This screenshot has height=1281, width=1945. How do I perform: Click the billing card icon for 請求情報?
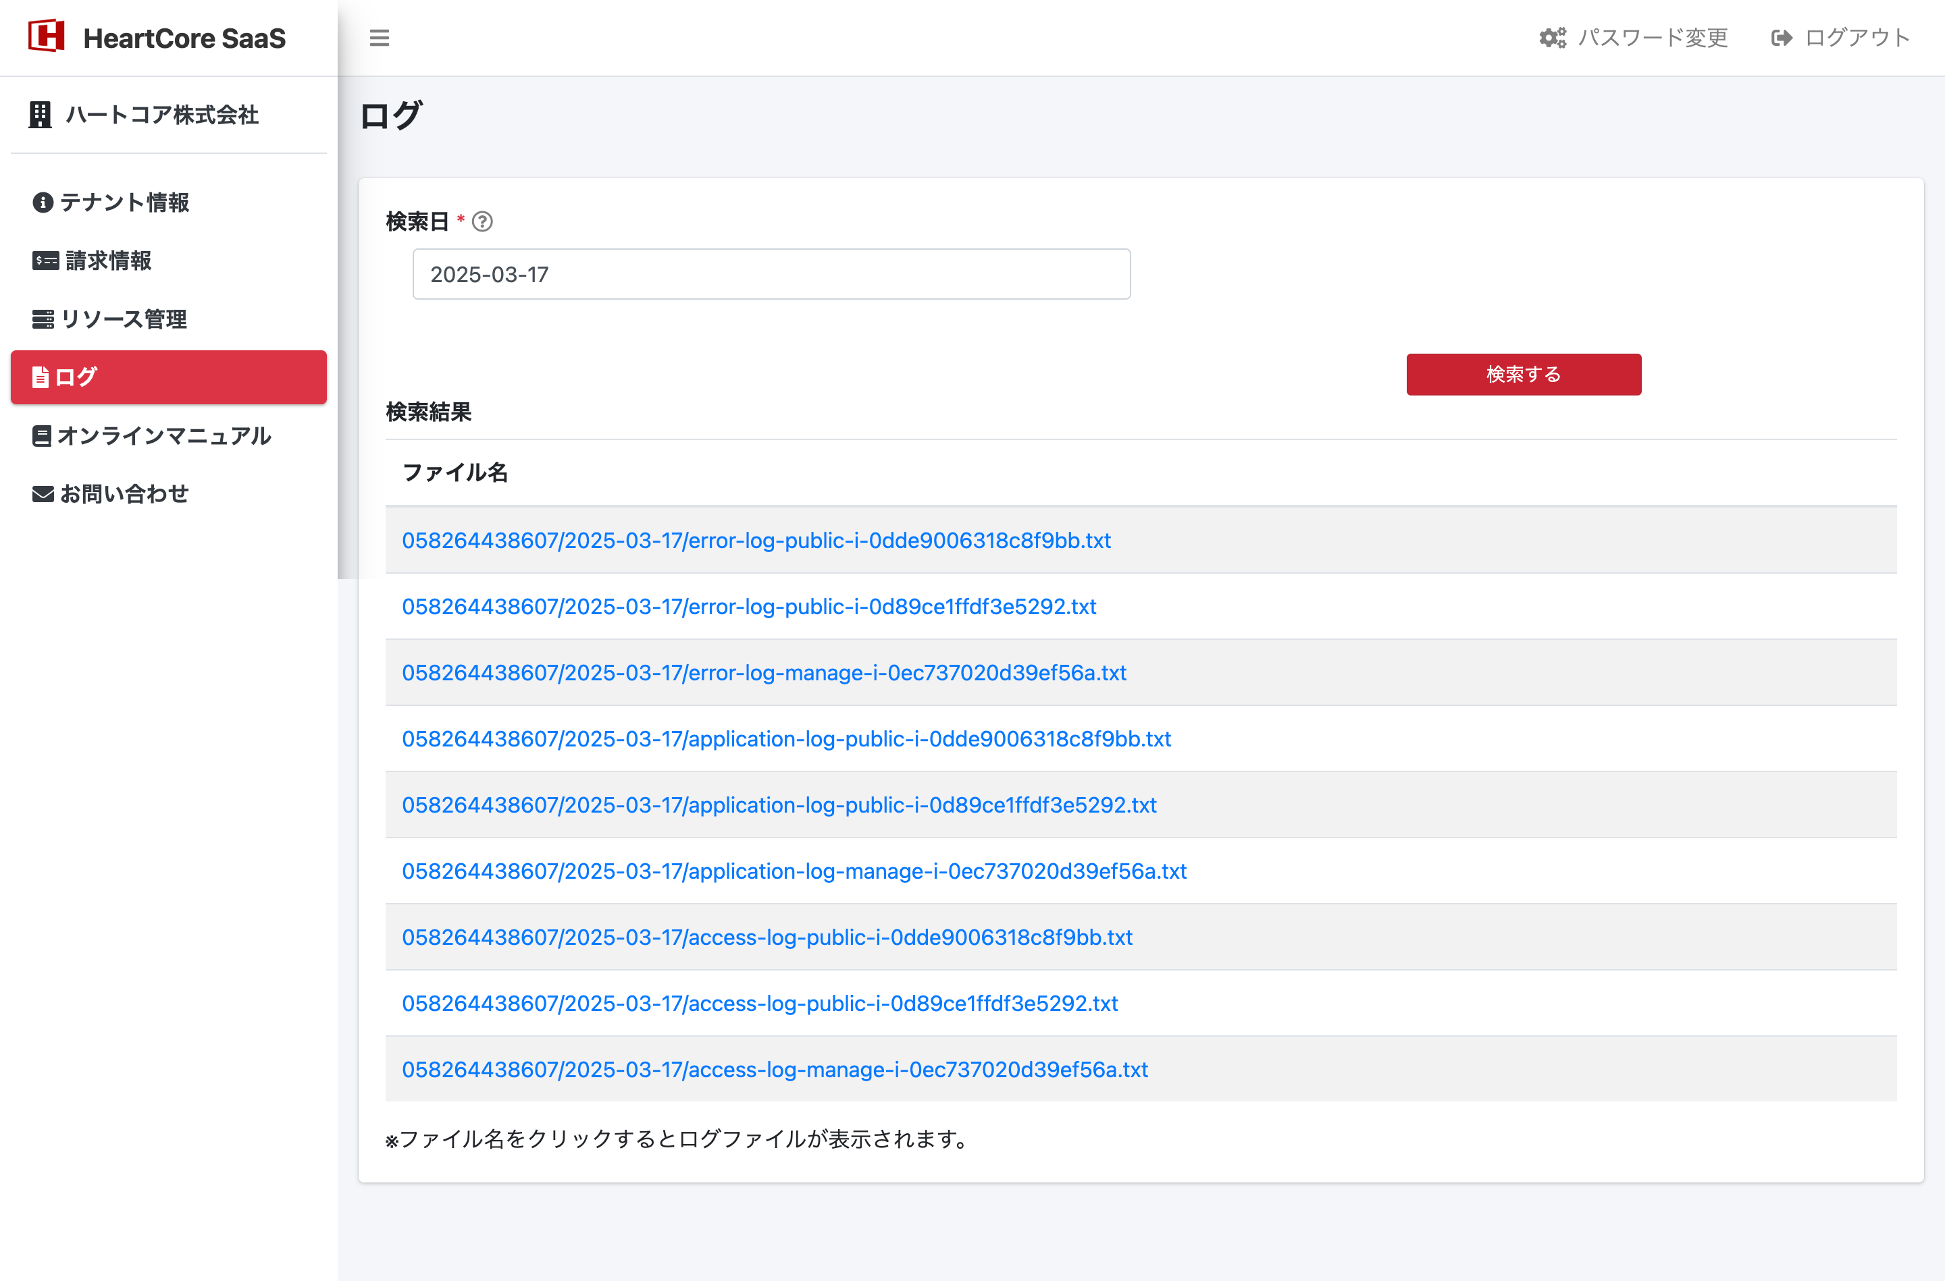[46, 261]
